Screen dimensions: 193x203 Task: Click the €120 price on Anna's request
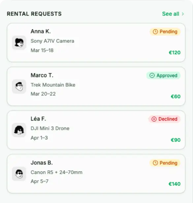point(175,53)
